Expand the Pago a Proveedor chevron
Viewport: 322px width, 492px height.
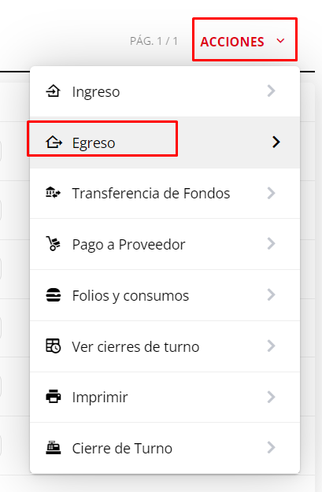272,244
